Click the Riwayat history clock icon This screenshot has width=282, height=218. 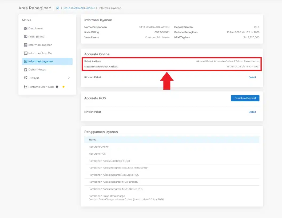[26, 78]
